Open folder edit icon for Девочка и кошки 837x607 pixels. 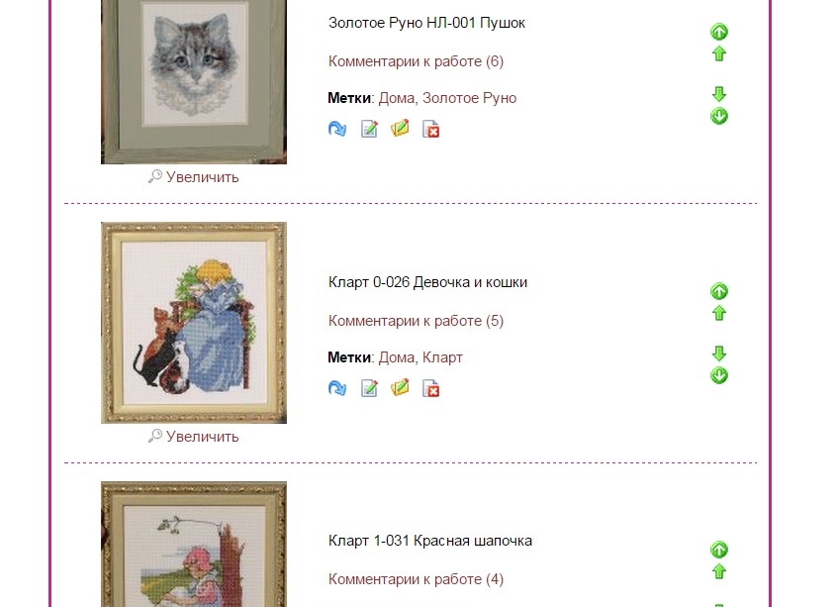tap(400, 388)
